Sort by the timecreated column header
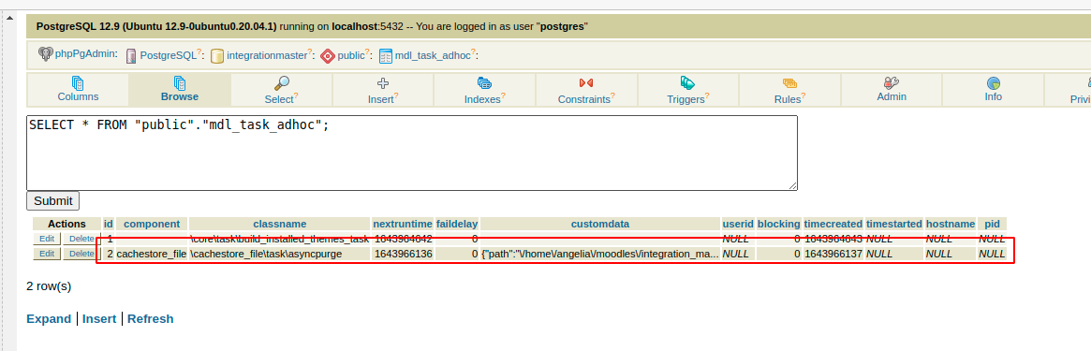Viewport: 1091px width, 351px height. 833,224
